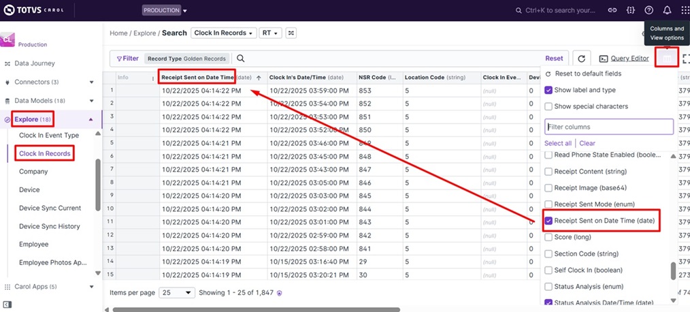
Task: Open Device Sync Current entry
Action: click(50, 208)
